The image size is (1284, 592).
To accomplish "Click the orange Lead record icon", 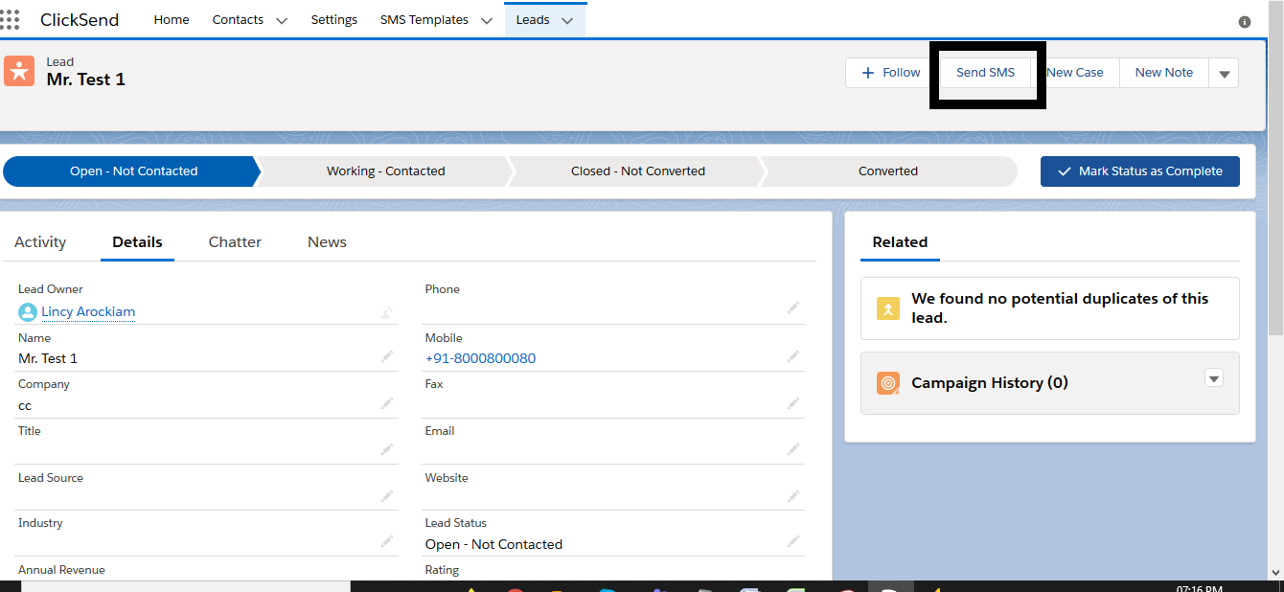I will click(x=19, y=71).
